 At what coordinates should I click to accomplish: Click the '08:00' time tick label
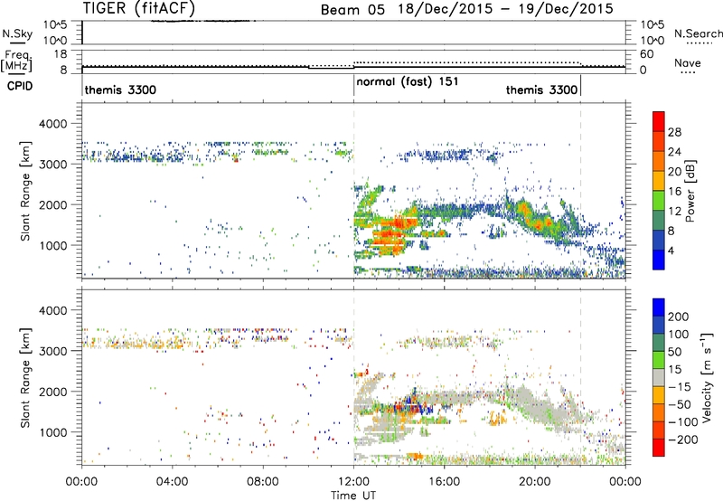point(262,482)
